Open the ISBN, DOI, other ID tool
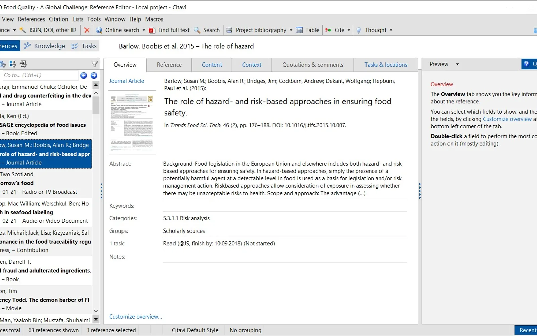Screen dimensions: 537x336 [x=48, y=30]
